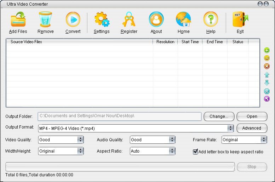The height and width of the screenshot is (182, 275).
Task: Click the Change... output folder button
Action: click(219, 116)
